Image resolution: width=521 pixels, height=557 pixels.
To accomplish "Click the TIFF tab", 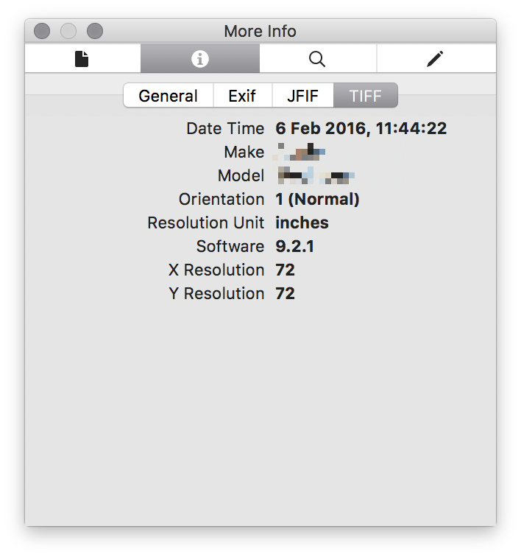I will pyautogui.click(x=366, y=96).
